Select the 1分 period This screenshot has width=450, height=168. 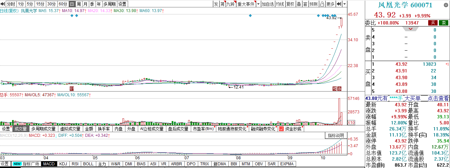[x=21, y=4]
